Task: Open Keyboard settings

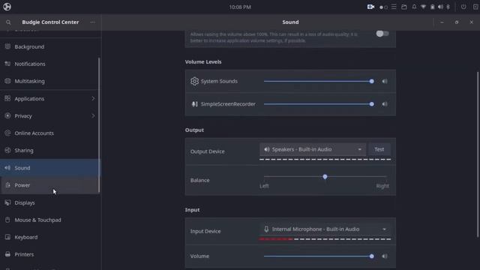Action: click(50, 237)
